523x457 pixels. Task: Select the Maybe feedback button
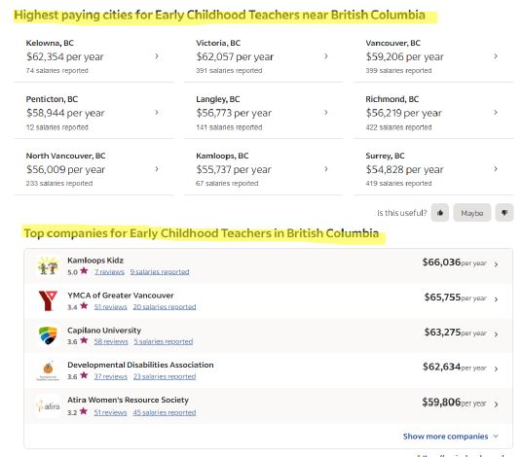pos(472,213)
